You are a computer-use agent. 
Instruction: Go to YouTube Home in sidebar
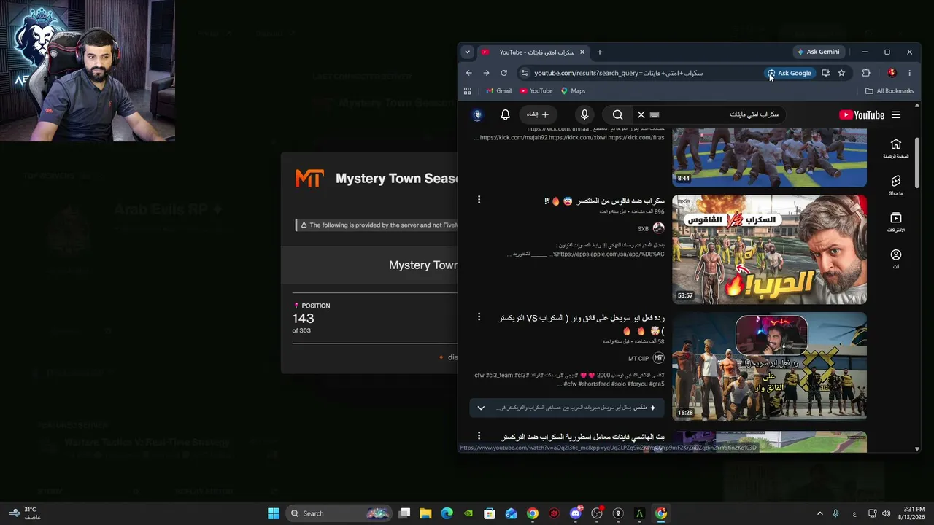pos(896,148)
